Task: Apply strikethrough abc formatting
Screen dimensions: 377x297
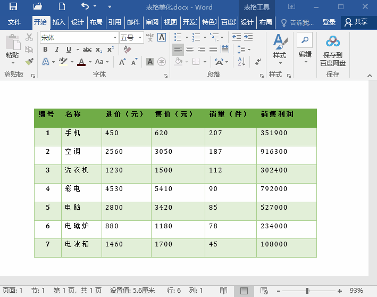Action: (x=87, y=49)
